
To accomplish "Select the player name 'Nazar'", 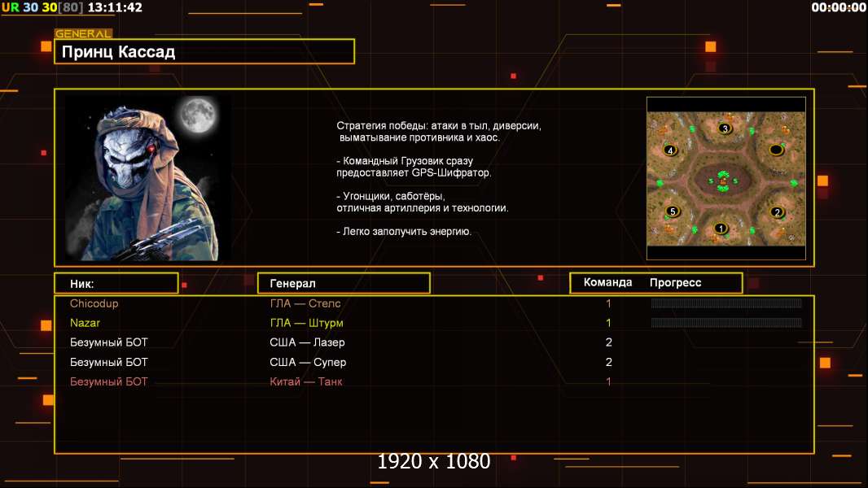I will pos(85,323).
